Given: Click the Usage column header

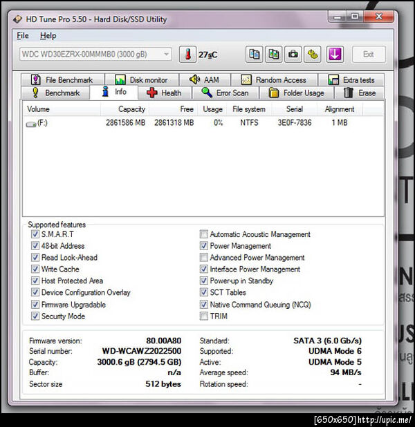Looking at the screenshot, I should click(212, 109).
